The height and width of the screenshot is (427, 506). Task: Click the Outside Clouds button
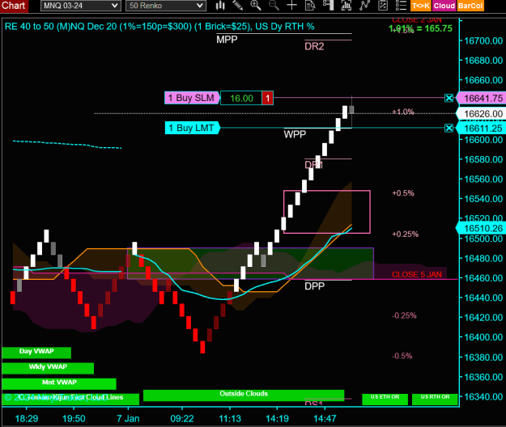point(244,395)
